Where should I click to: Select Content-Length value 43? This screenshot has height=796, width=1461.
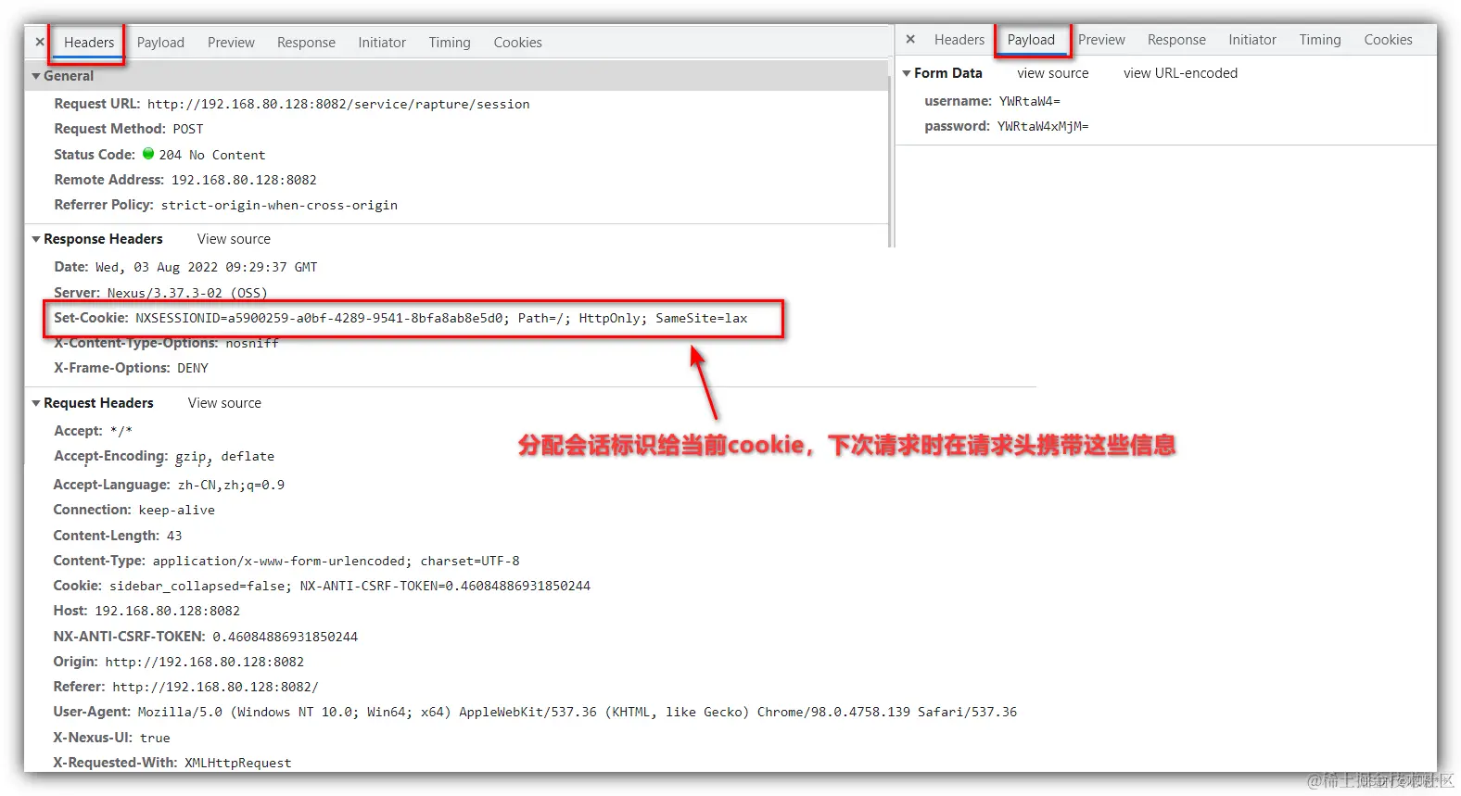click(174, 536)
